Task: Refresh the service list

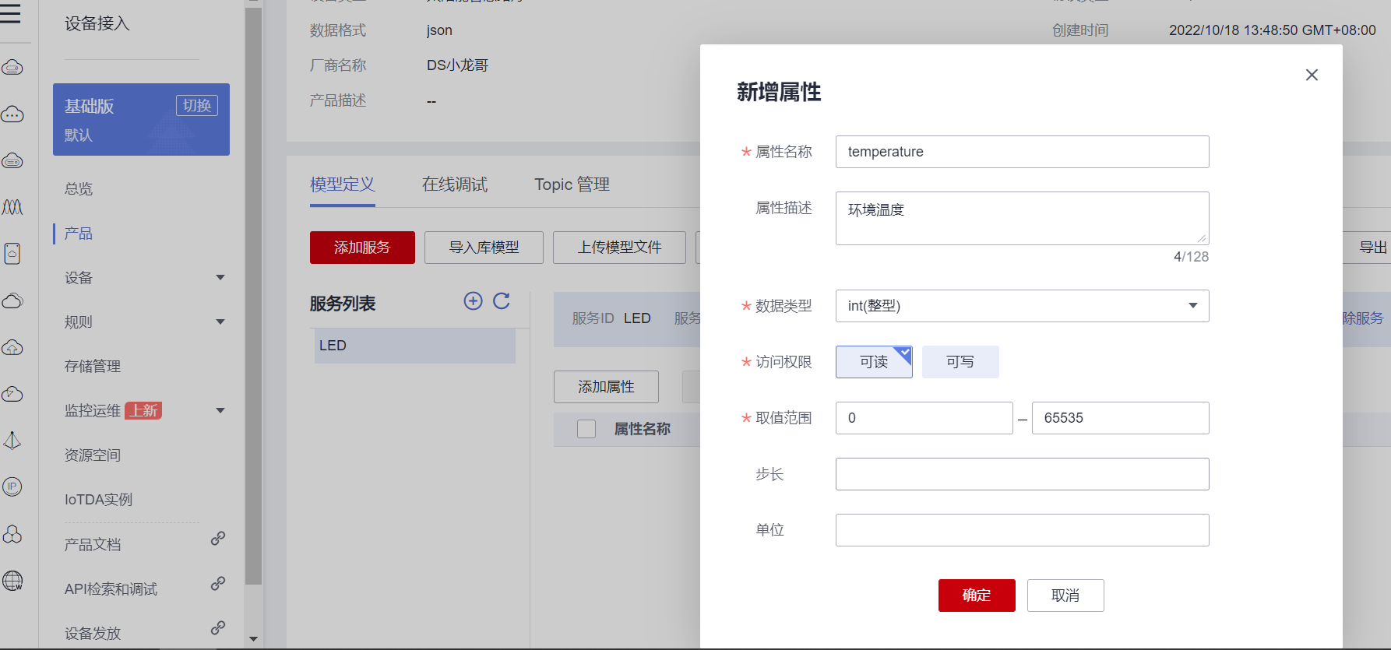Action: click(502, 301)
